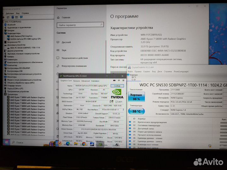Image resolution: width=227 pixels, height=170 pixels.
Task: Click the Lookup button in GPU-Z
Action: [117, 86]
